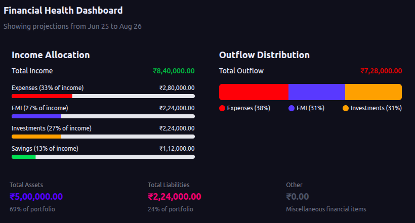Click the purple EMI legend dot
415x223 pixels.
click(292, 108)
